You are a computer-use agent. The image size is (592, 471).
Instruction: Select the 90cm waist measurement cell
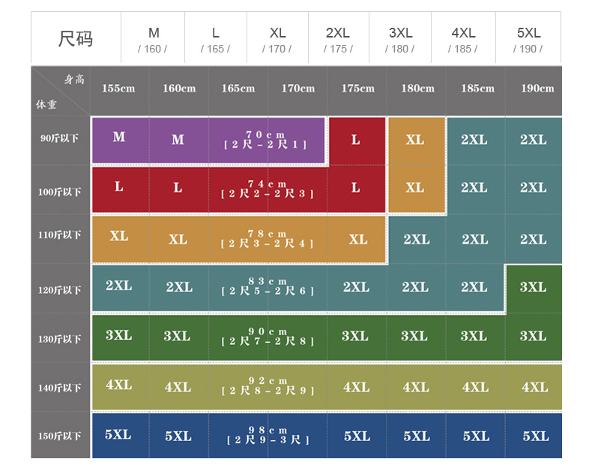click(x=267, y=337)
